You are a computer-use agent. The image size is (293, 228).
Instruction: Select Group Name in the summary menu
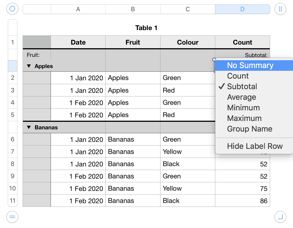[x=250, y=129]
